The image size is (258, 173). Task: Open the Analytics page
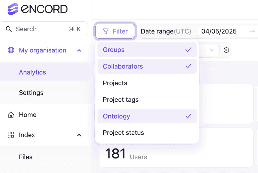45,72
